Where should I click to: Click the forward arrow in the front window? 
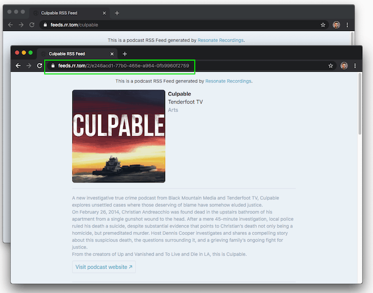pyautogui.click(x=29, y=66)
